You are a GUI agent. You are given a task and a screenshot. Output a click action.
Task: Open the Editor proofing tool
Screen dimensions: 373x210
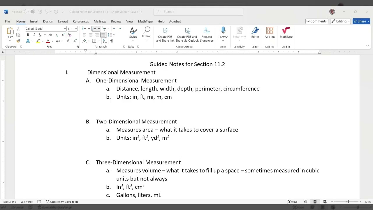(x=255, y=33)
